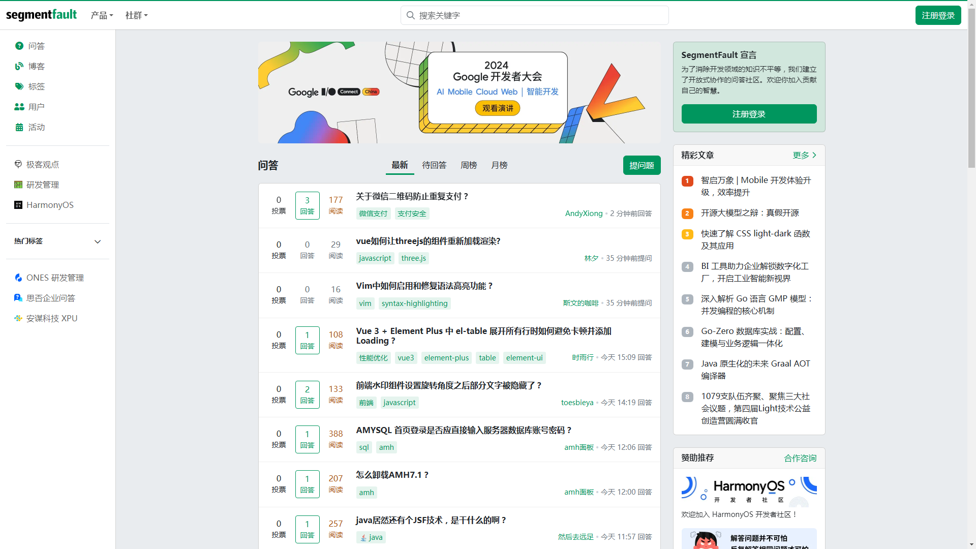Click the 提问题 button
This screenshot has width=976, height=549.
click(x=642, y=165)
